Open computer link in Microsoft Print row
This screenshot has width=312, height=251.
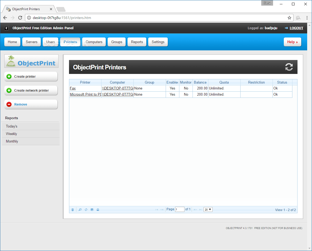(x=118, y=95)
